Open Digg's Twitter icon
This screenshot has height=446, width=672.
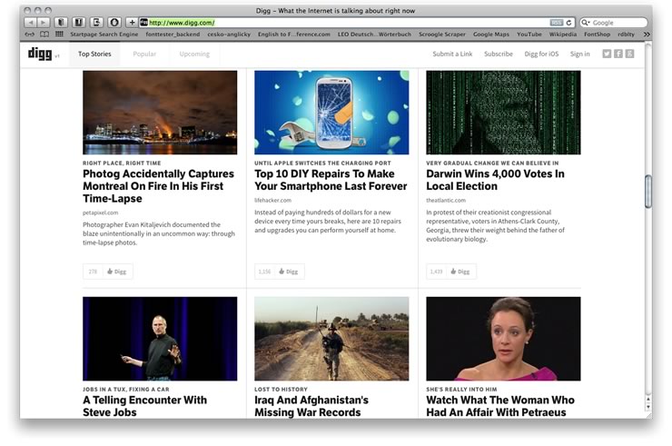[607, 54]
